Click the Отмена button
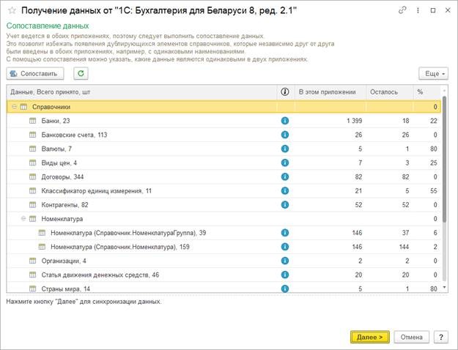Screen dimensions: 458x350 tap(412, 337)
